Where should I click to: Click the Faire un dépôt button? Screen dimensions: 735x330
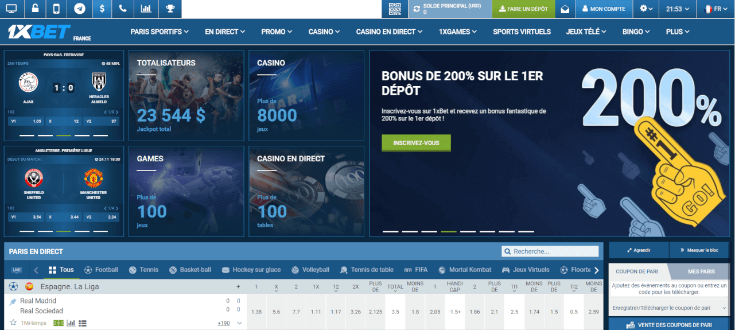click(x=524, y=9)
